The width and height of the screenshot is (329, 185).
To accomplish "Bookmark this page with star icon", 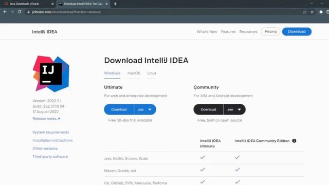I will pos(312,12).
